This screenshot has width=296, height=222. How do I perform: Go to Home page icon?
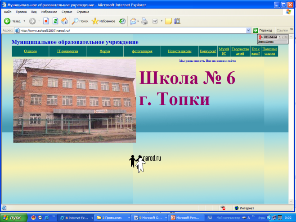pyautogui.click(x=64, y=21)
